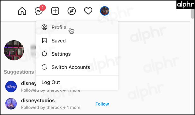The width and height of the screenshot is (195, 115).
Task: Click the large keyboard profile photo
Action: pyautogui.click(x=14, y=50)
